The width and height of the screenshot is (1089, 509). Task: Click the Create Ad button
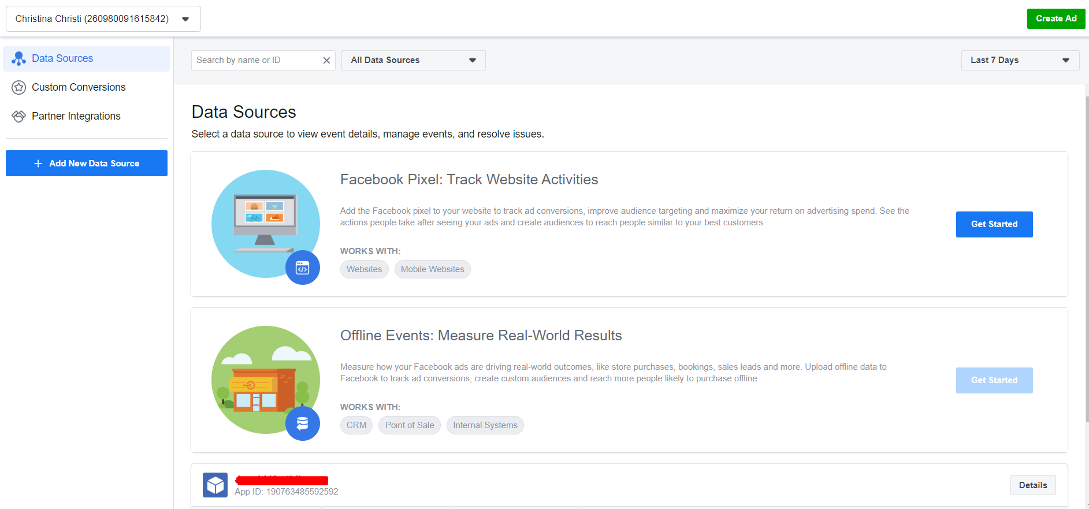click(1056, 18)
